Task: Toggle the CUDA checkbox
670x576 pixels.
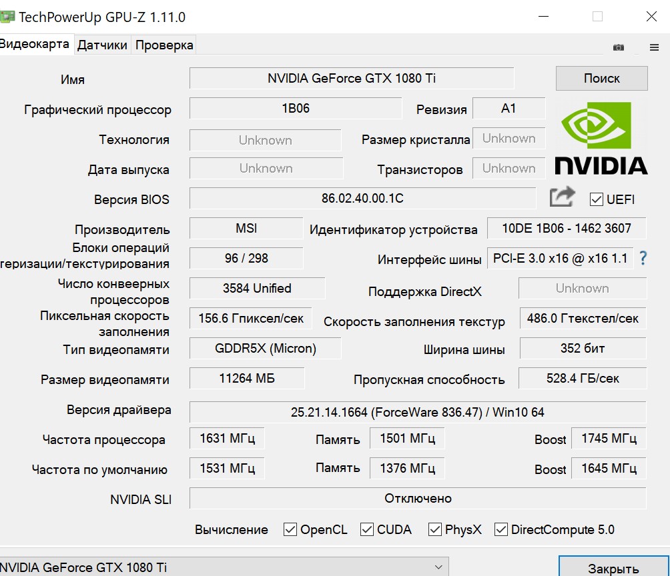Action: coord(367,529)
